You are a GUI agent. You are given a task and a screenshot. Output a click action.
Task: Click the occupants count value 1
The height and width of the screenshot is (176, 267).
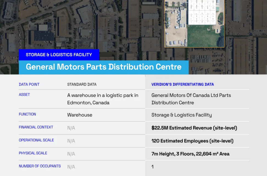(152, 167)
